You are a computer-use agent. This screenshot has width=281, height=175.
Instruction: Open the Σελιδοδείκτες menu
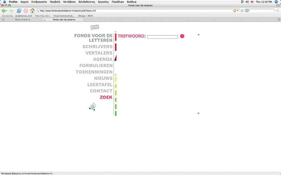coord(86,2)
